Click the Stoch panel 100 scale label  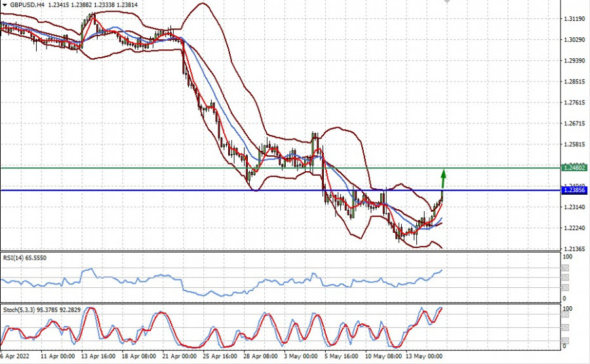click(567, 309)
